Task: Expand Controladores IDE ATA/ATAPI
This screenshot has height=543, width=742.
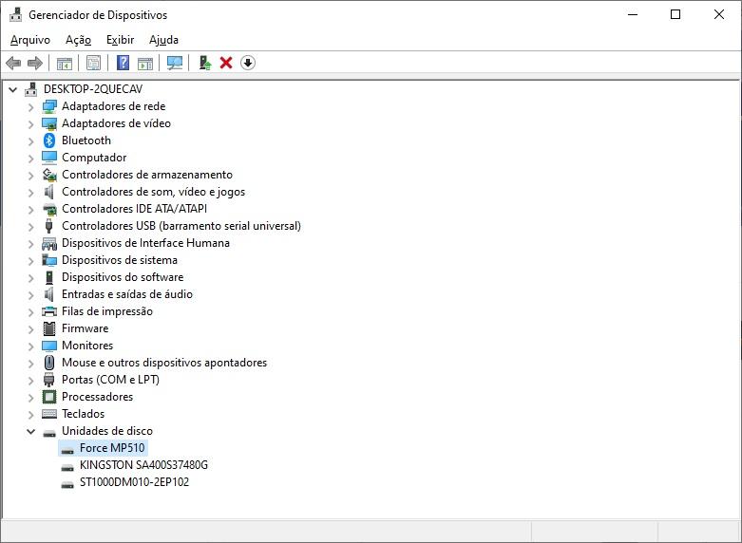Action: coord(31,209)
